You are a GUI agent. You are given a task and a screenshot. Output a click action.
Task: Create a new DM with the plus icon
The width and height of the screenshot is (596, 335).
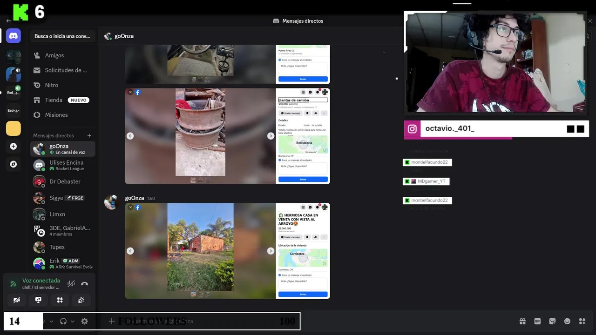[89, 135]
